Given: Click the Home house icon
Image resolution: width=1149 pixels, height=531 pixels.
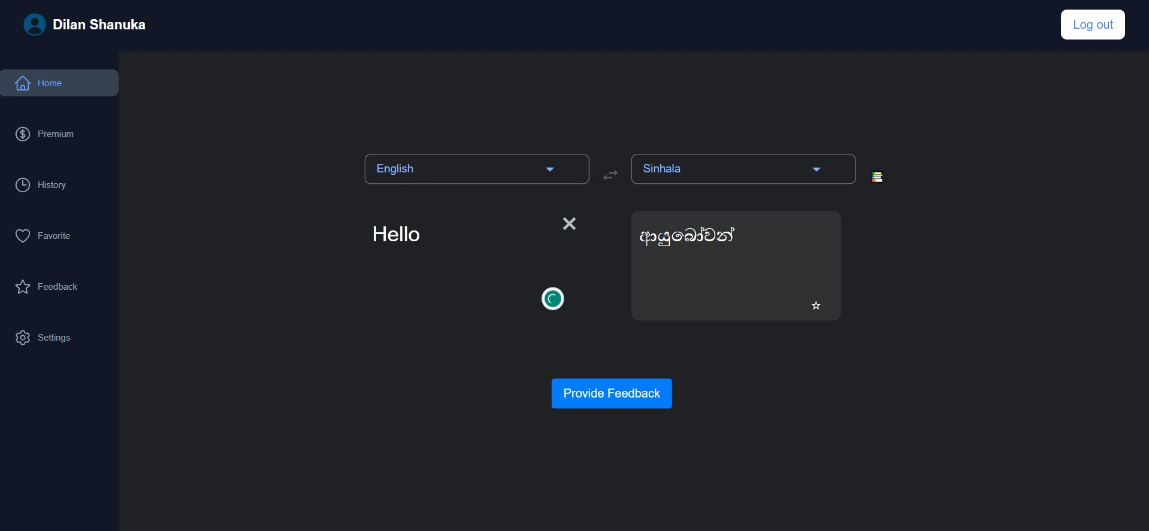Looking at the screenshot, I should click(23, 83).
